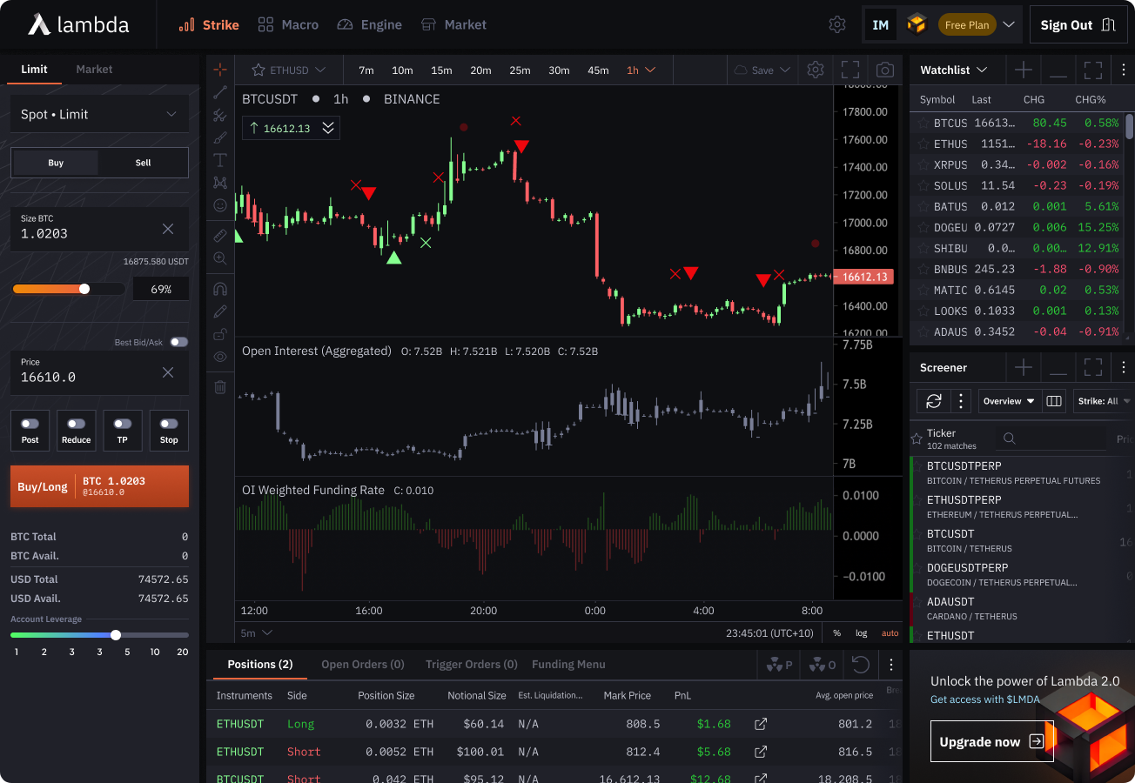The image size is (1135, 783).
Task: Click the Price input field
Action: (x=87, y=378)
